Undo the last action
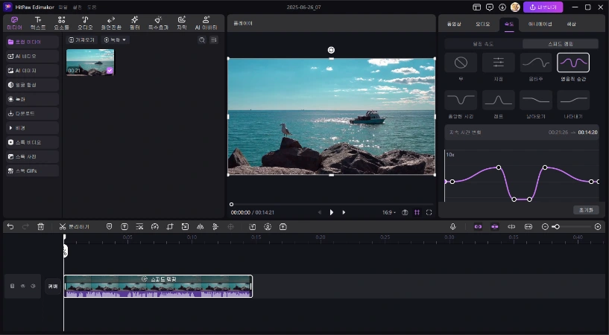Viewport: 609px width, 335px height. (10, 227)
